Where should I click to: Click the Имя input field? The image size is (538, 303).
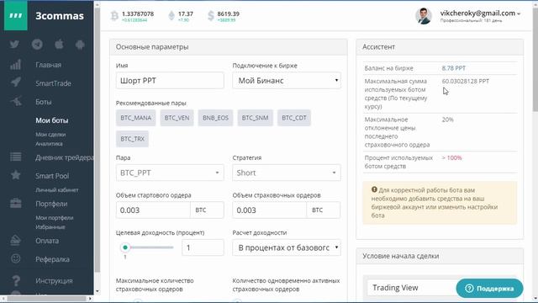(x=170, y=81)
